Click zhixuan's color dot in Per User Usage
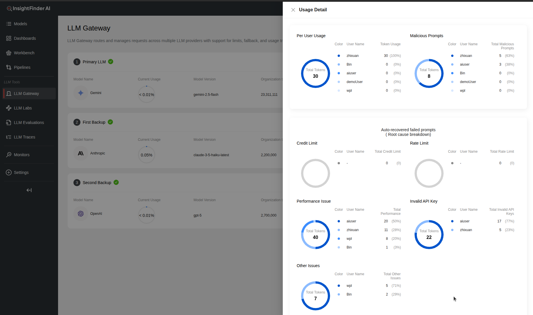Screen dimensions: 533x315 [x=339, y=56]
